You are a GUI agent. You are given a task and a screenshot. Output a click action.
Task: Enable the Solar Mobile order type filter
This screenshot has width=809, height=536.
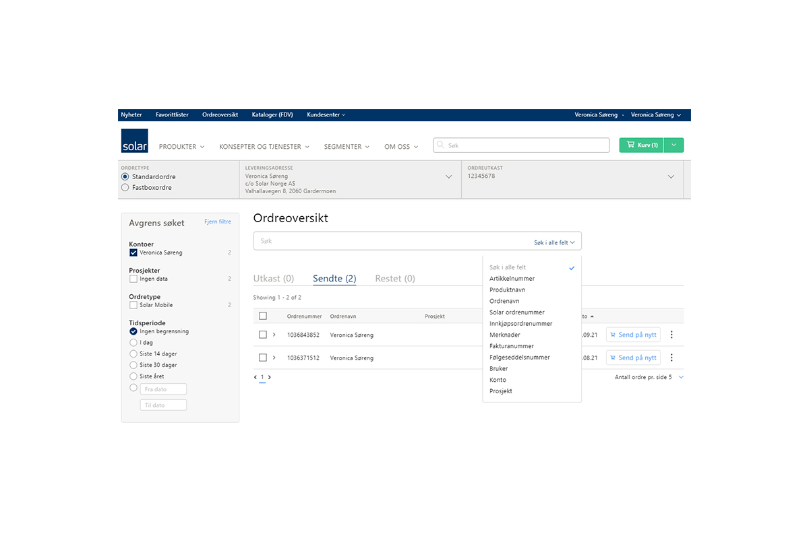point(133,305)
